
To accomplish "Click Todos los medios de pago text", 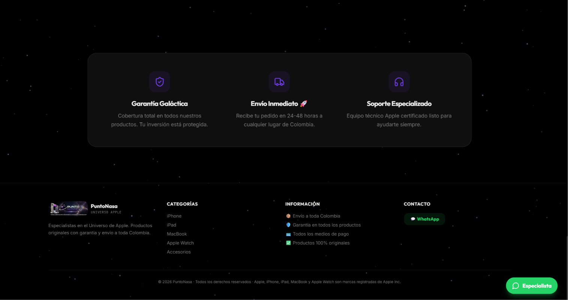I will click(321, 234).
